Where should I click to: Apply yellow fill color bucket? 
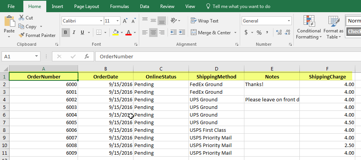(x=115, y=32)
